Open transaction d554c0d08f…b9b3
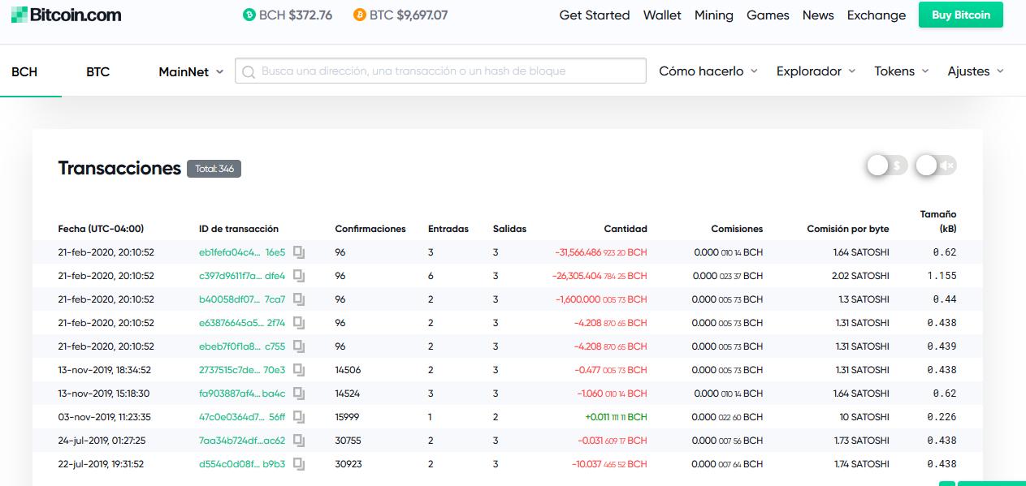The image size is (1026, 486). (242, 464)
